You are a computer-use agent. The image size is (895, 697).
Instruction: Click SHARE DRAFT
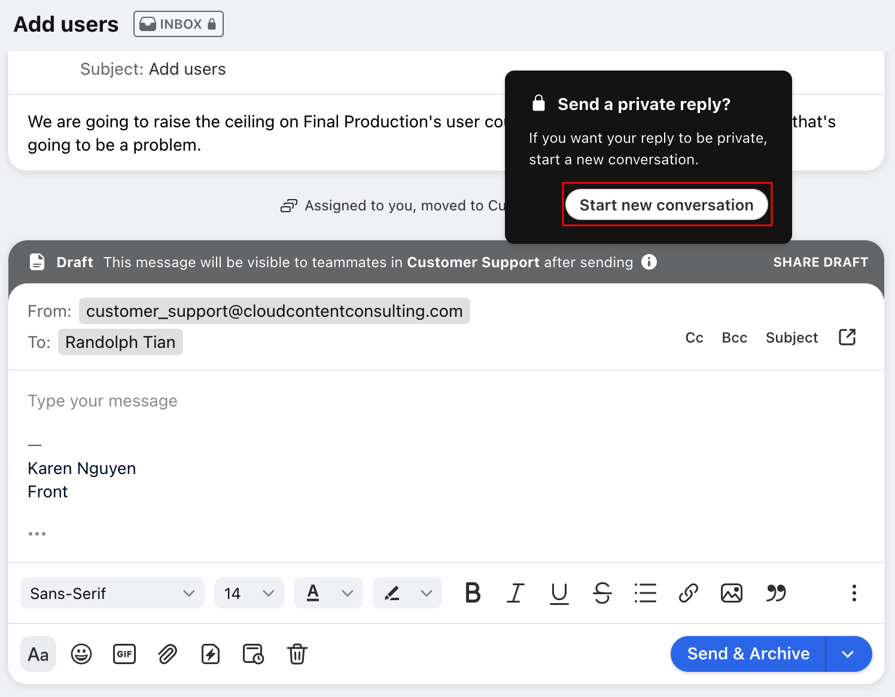click(820, 262)
